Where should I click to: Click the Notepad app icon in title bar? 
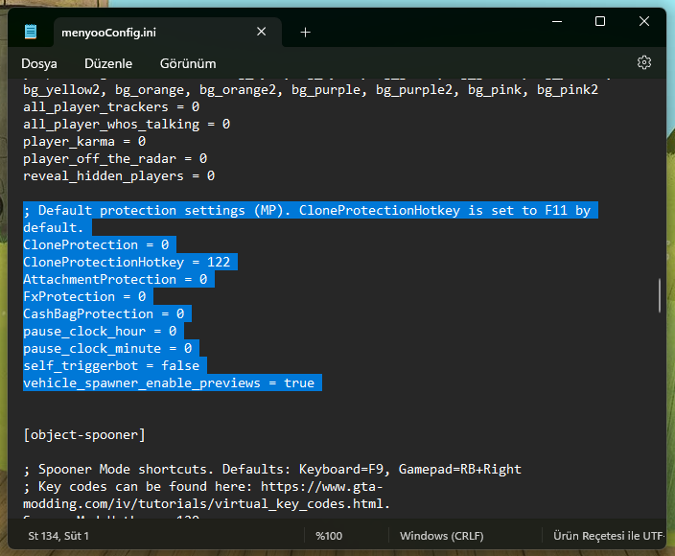[31, 32]
